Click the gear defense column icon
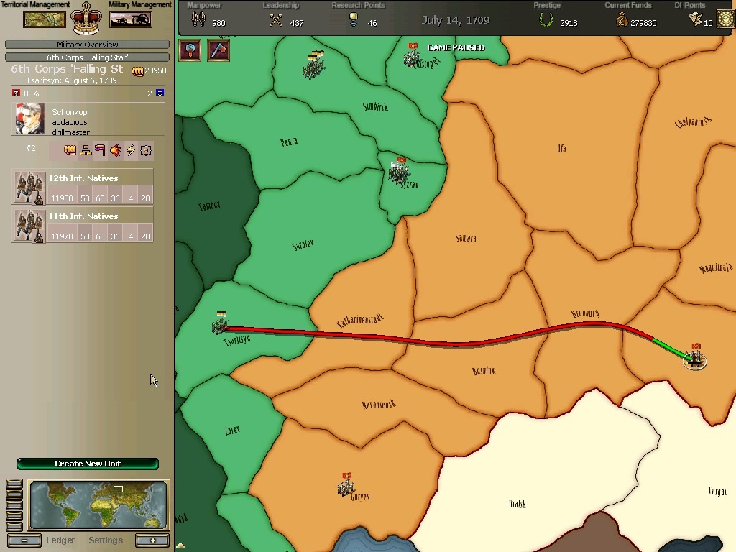 pos(146,150)
